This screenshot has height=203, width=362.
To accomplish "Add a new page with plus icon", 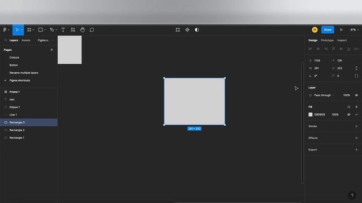I will 51,50.
